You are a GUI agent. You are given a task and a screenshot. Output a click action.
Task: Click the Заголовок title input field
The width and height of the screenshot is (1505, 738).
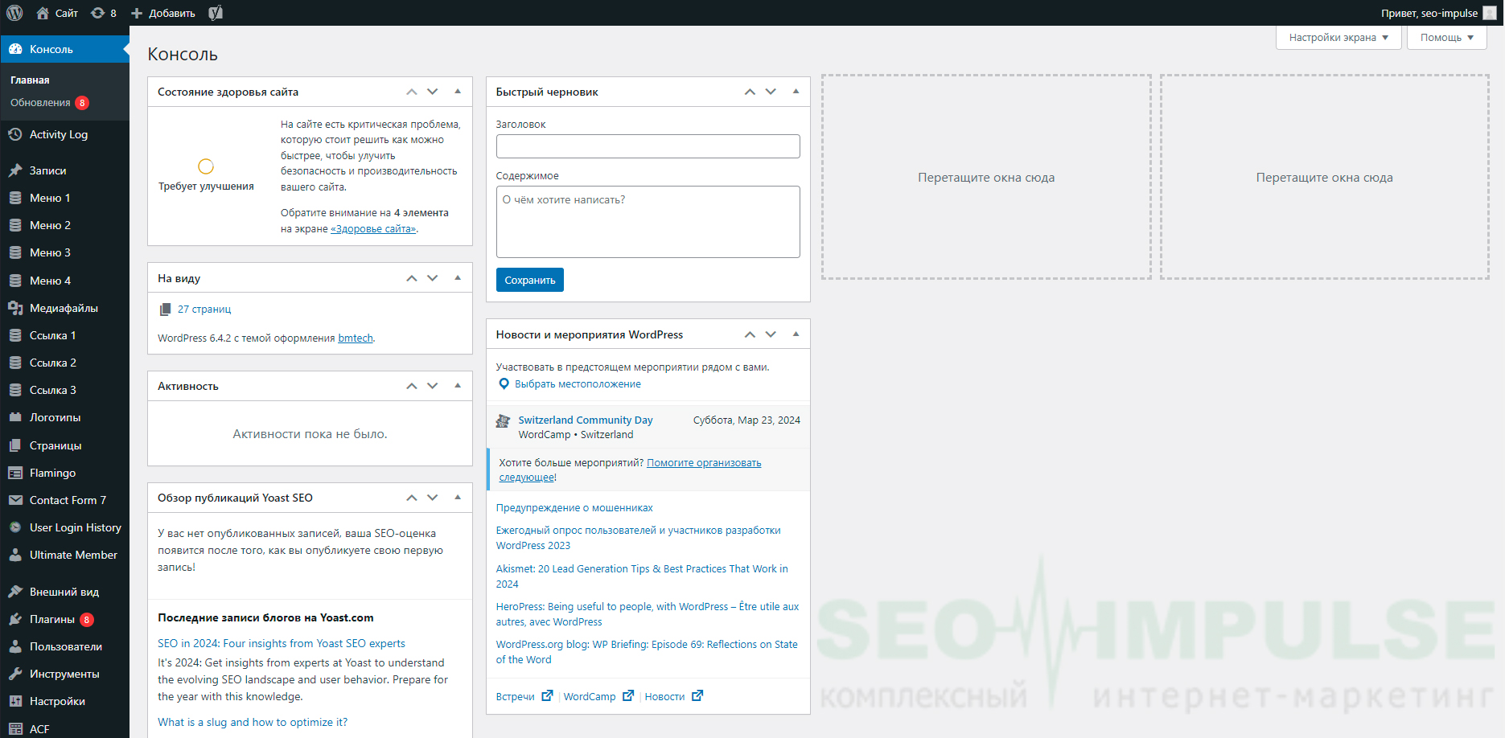click(648, 146)
